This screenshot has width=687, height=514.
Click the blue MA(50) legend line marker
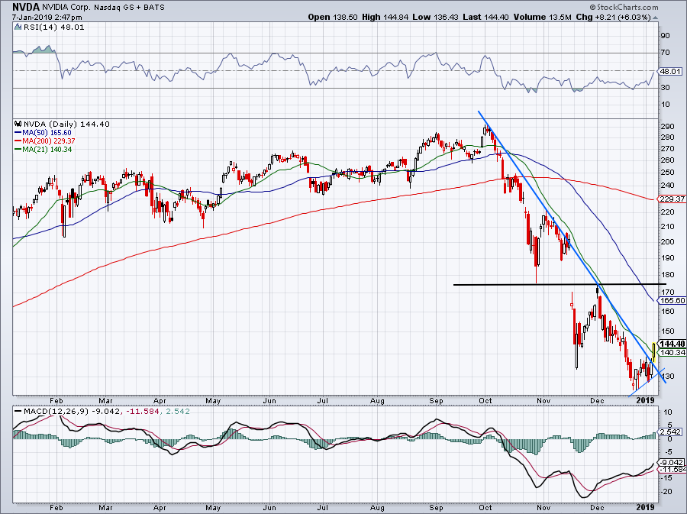(18, 133)
